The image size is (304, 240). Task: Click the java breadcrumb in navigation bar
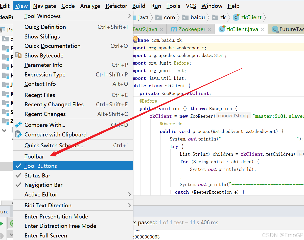click(x=143, y=17)
